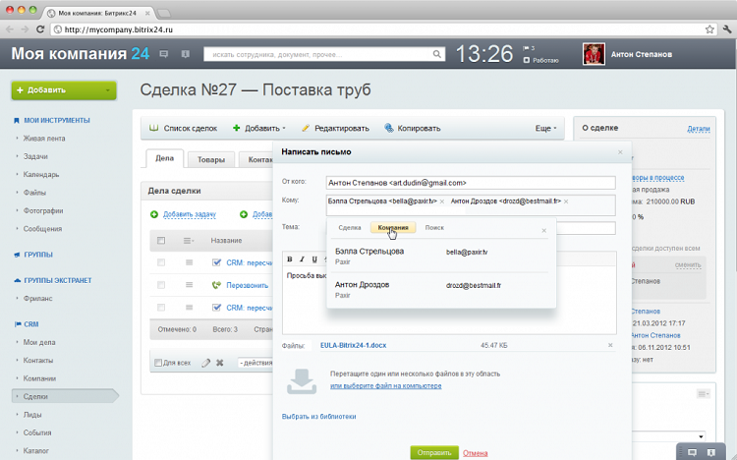Image resolution: width=737 pixels, height=460 pixels.
Task: Open the Еще dropdown menu
Action: pos(545,128)
